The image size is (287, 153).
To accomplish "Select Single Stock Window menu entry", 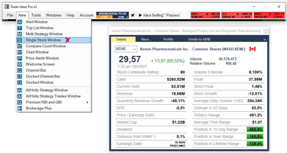I will 43,40.
